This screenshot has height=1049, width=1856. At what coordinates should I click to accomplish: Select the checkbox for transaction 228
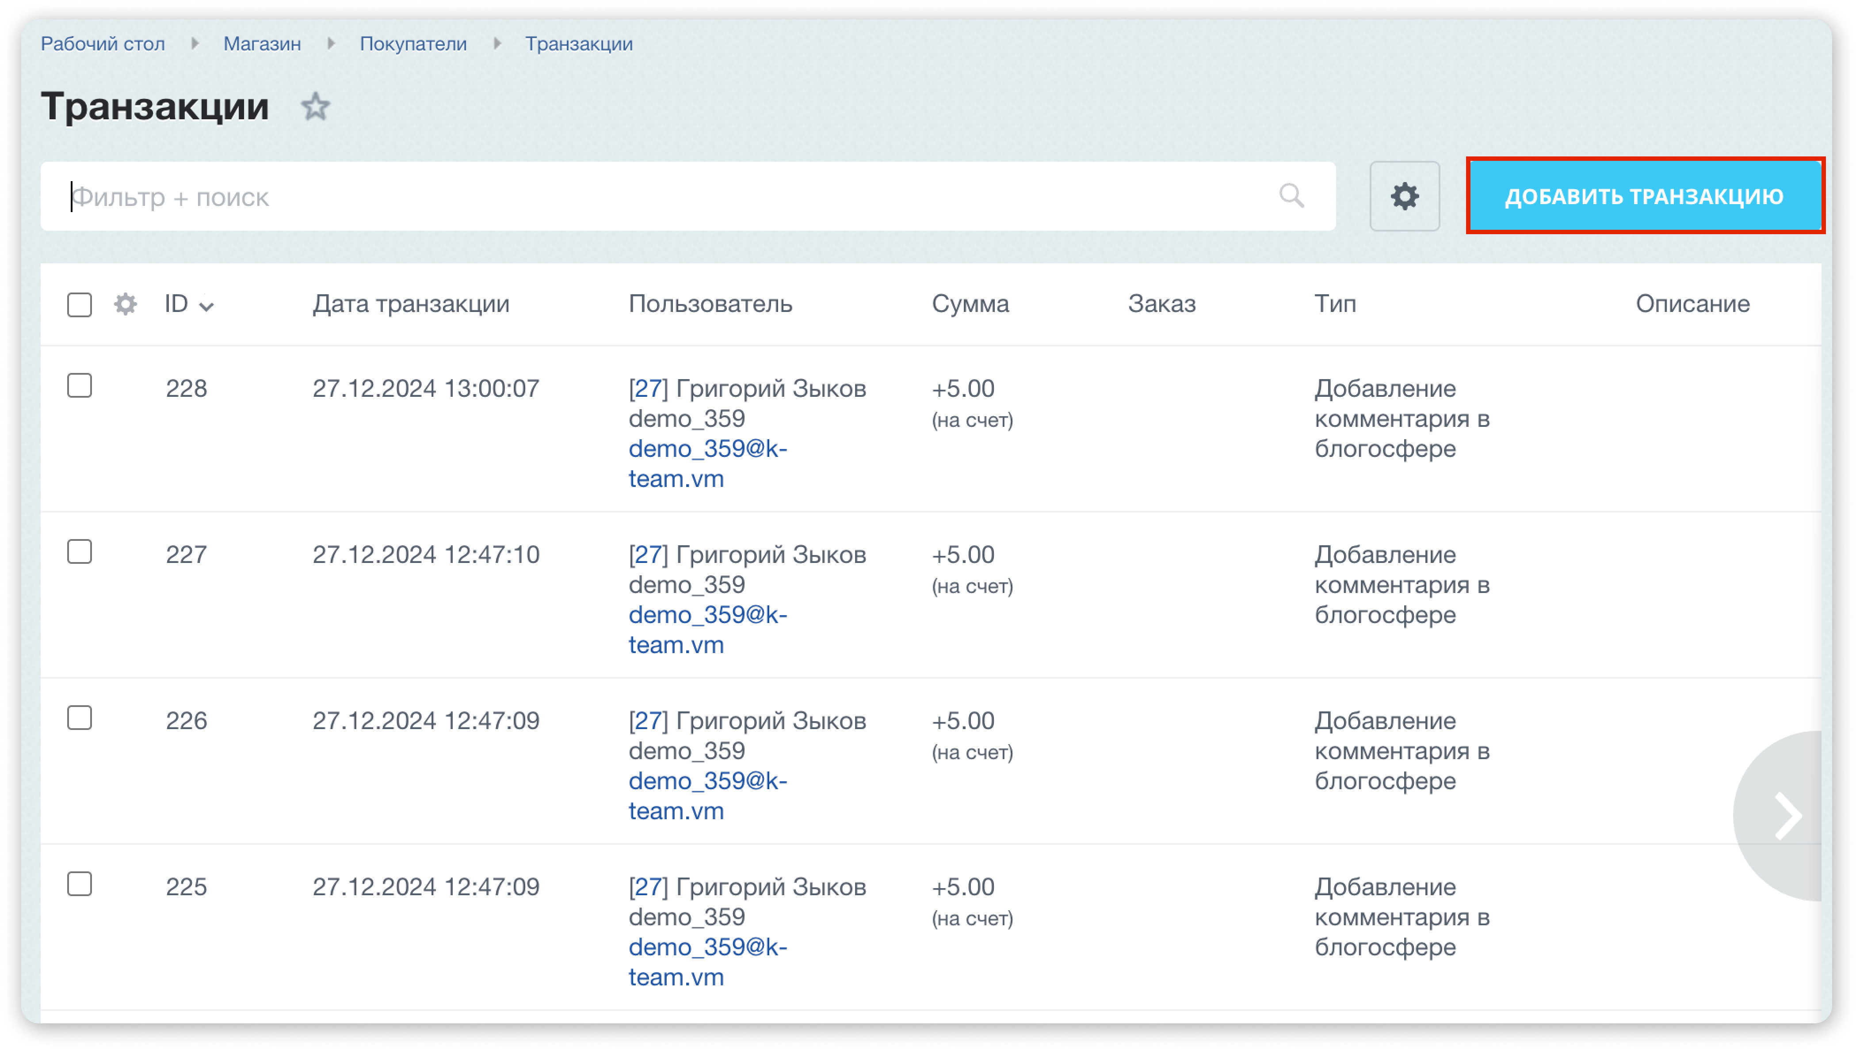click(79, 385)
